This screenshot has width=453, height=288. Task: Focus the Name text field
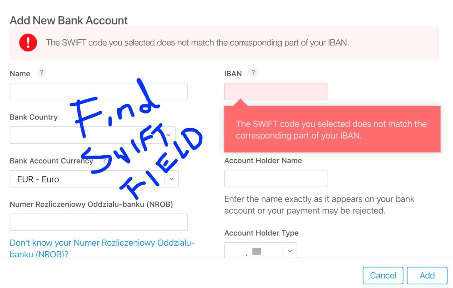99,92
